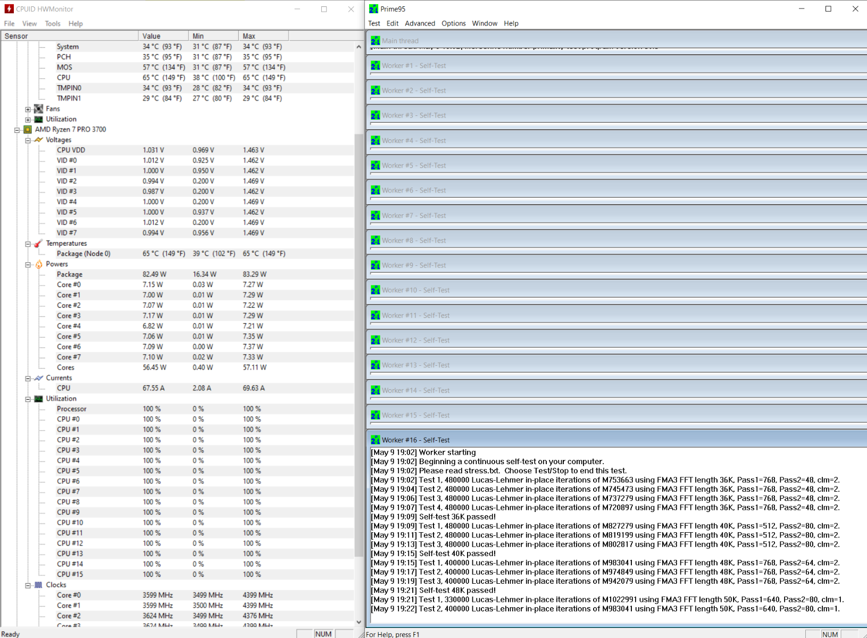867x638 pixels.
Task: Click the Voltages category icon
Action: (x=38, y=140)
